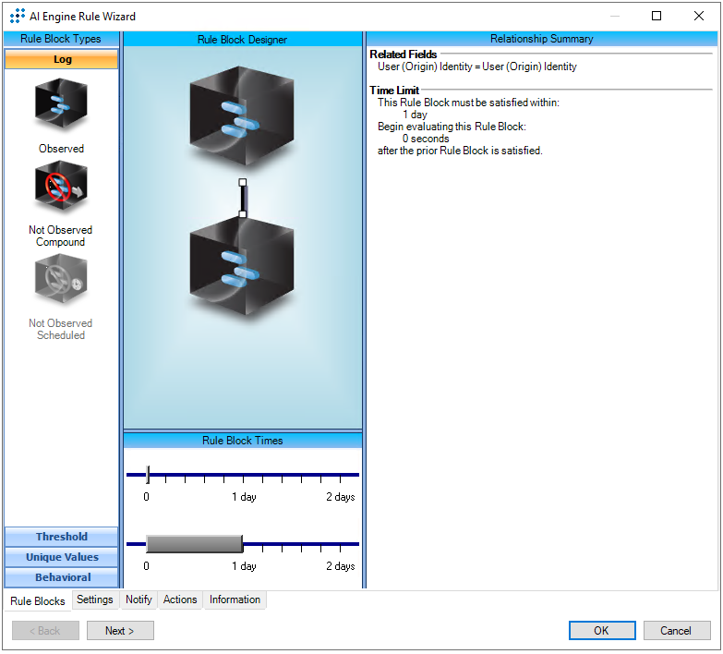Image resolution: width=723 pixels, height=654 pixels.
Task: Click the link connector between rule blocks
Action: 243,199
